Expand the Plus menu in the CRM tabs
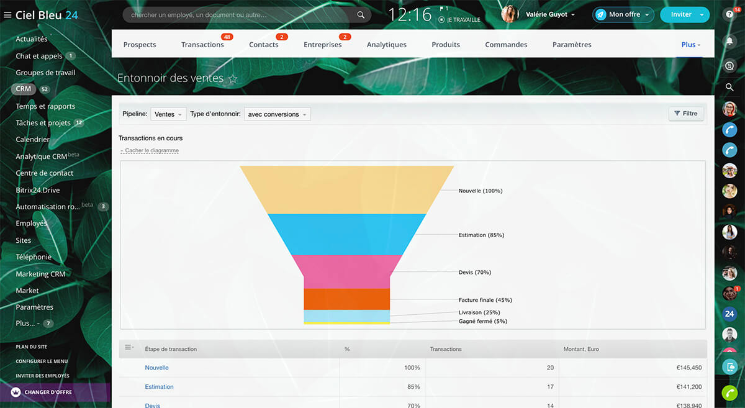This screenshot has width=745, height=408. click(690, 45)
